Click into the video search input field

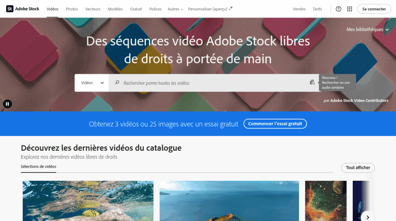click(x=213, y=83)
